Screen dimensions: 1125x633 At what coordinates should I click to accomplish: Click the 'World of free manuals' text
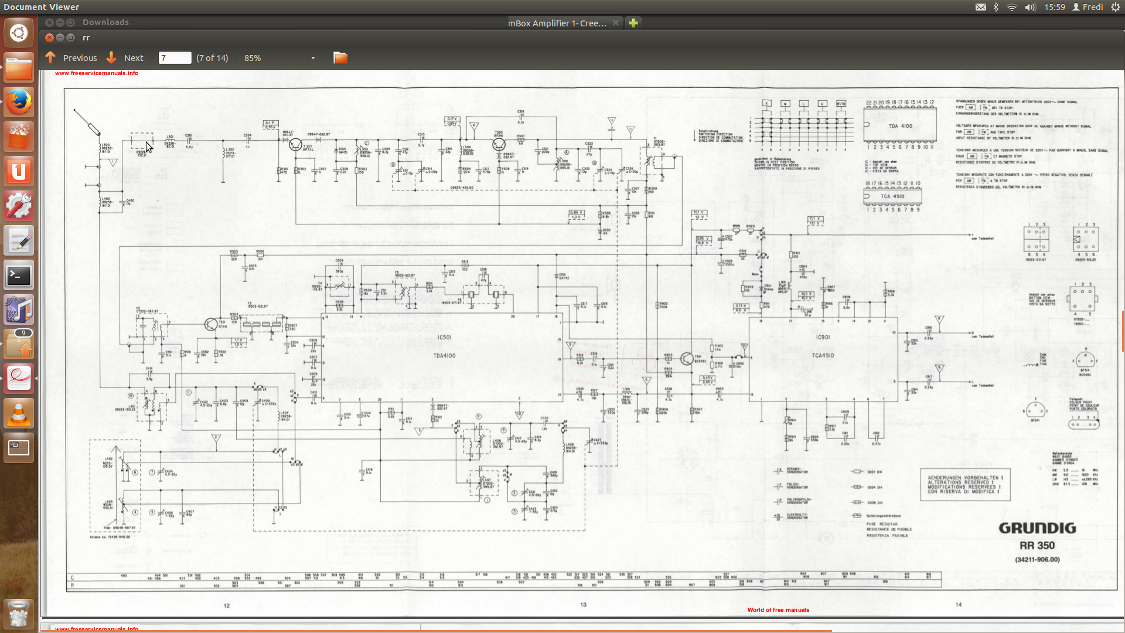click(778, 610)
